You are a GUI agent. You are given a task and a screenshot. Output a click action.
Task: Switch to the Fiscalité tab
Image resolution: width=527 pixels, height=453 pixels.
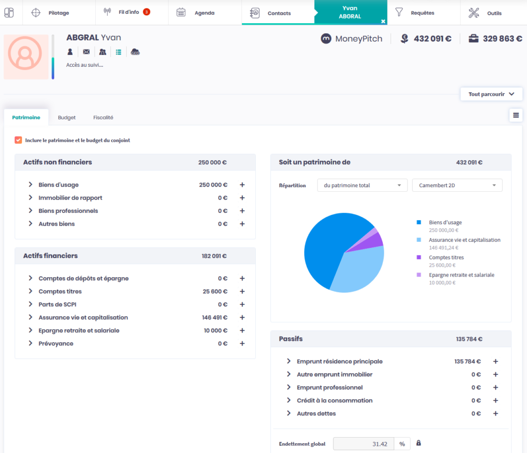(103, 118)
